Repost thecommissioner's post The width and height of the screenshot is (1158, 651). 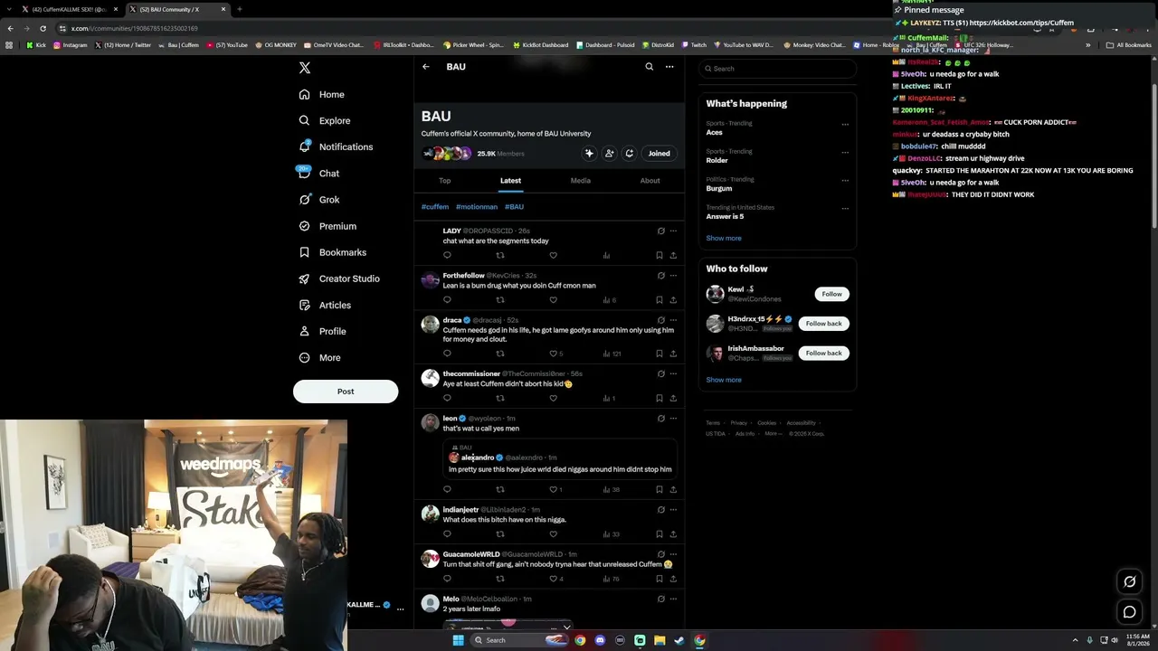[x=499, y=398]
